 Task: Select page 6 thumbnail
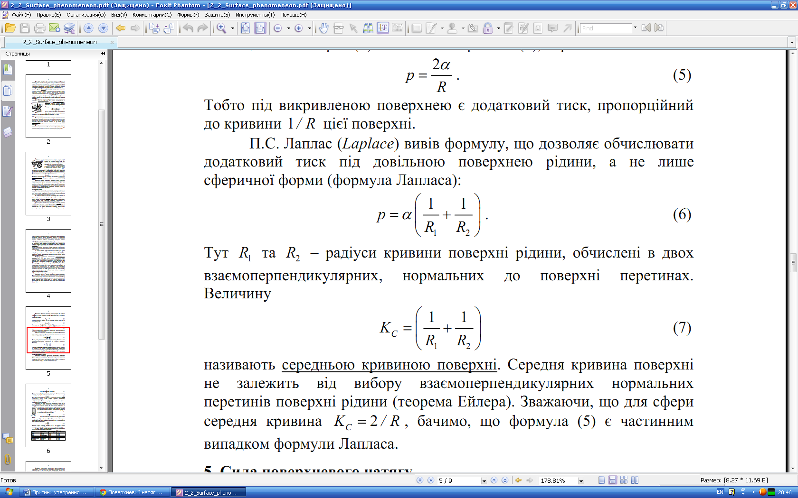[x=48, y=415]
